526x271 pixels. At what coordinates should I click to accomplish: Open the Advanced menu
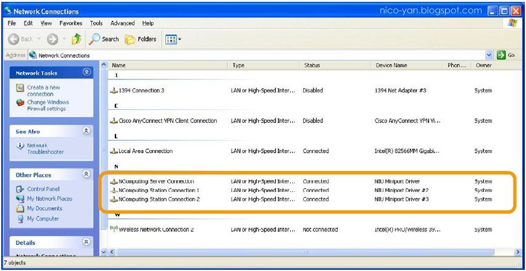[x=122, y=23]
